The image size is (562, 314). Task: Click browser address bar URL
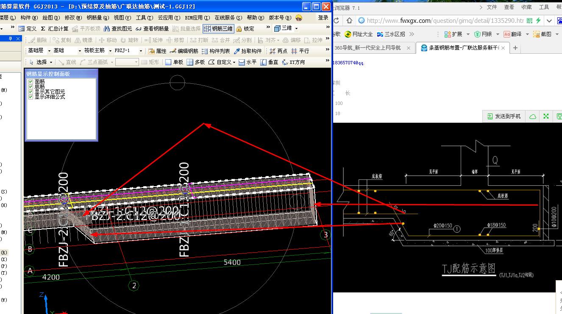coord(445,20)
